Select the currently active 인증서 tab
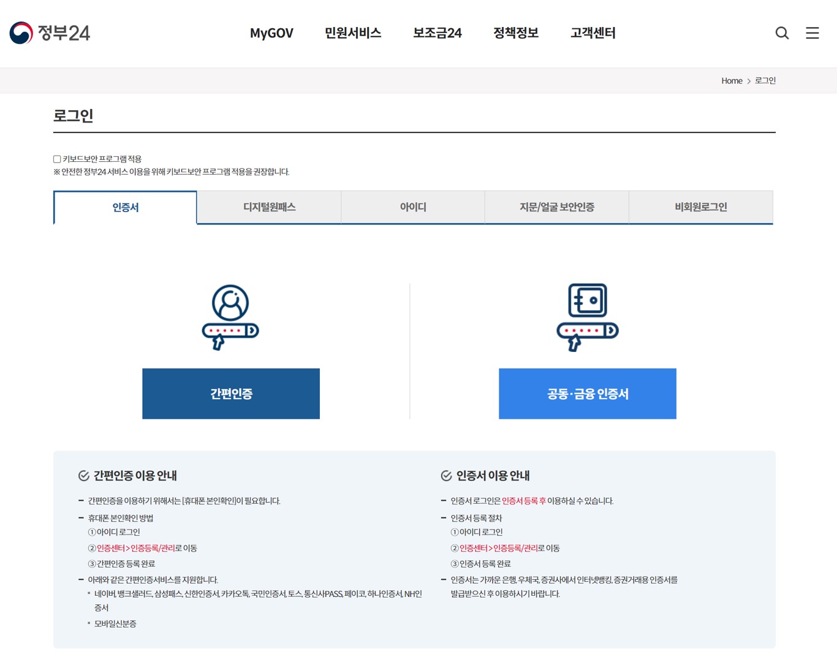Screen dimensions: 837x662 125,207
